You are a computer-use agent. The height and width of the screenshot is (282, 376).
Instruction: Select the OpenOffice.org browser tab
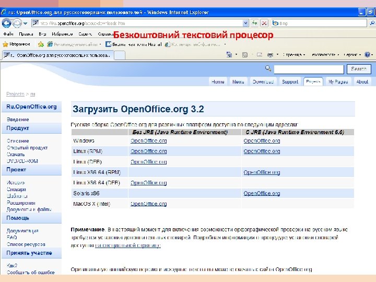(x=57, y=55)
